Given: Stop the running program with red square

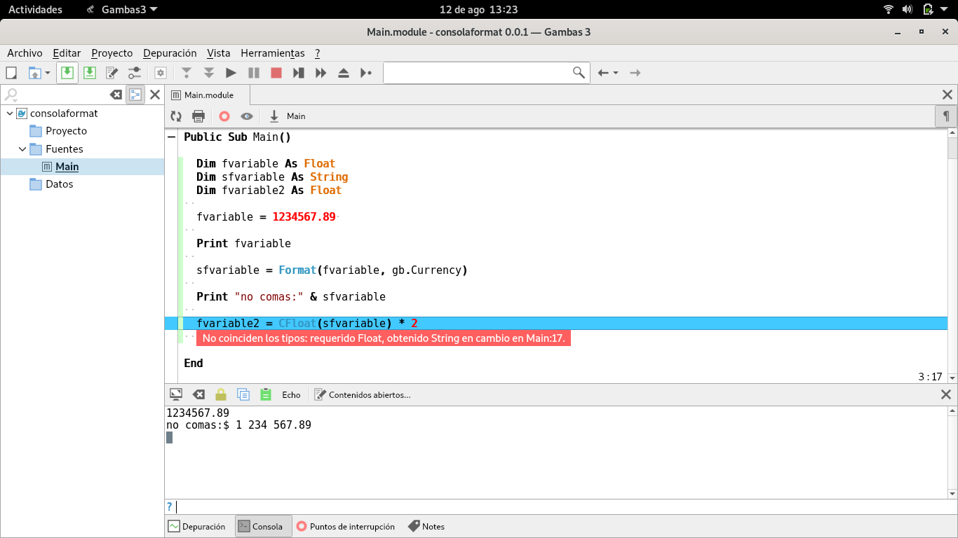Looking at the screenshot, I should coord(276,73).
